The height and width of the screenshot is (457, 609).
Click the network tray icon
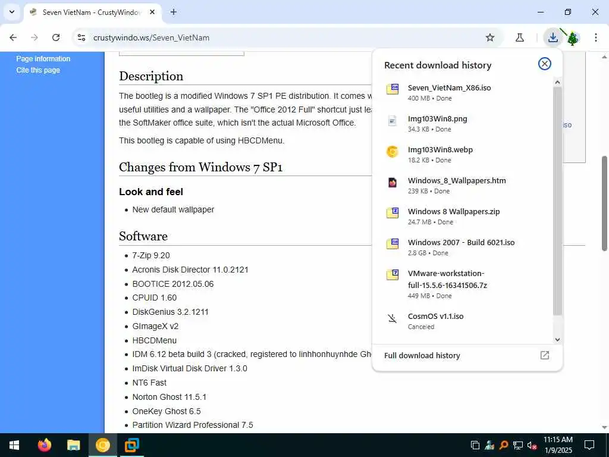518,445
